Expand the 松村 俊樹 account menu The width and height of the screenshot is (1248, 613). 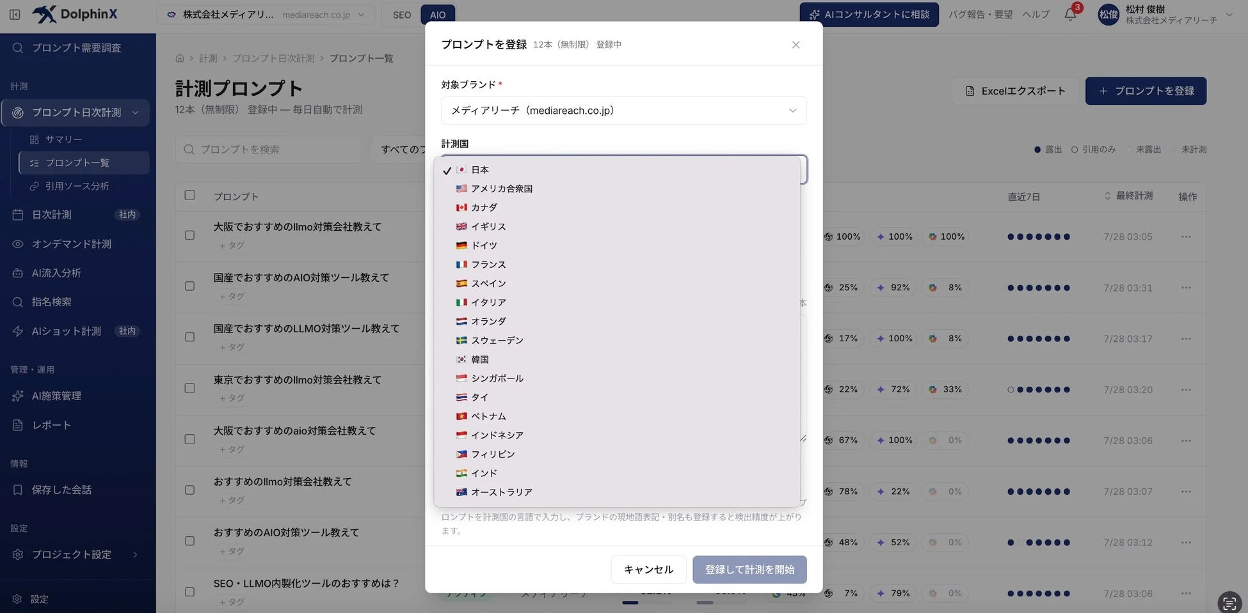click(1165, 15)
